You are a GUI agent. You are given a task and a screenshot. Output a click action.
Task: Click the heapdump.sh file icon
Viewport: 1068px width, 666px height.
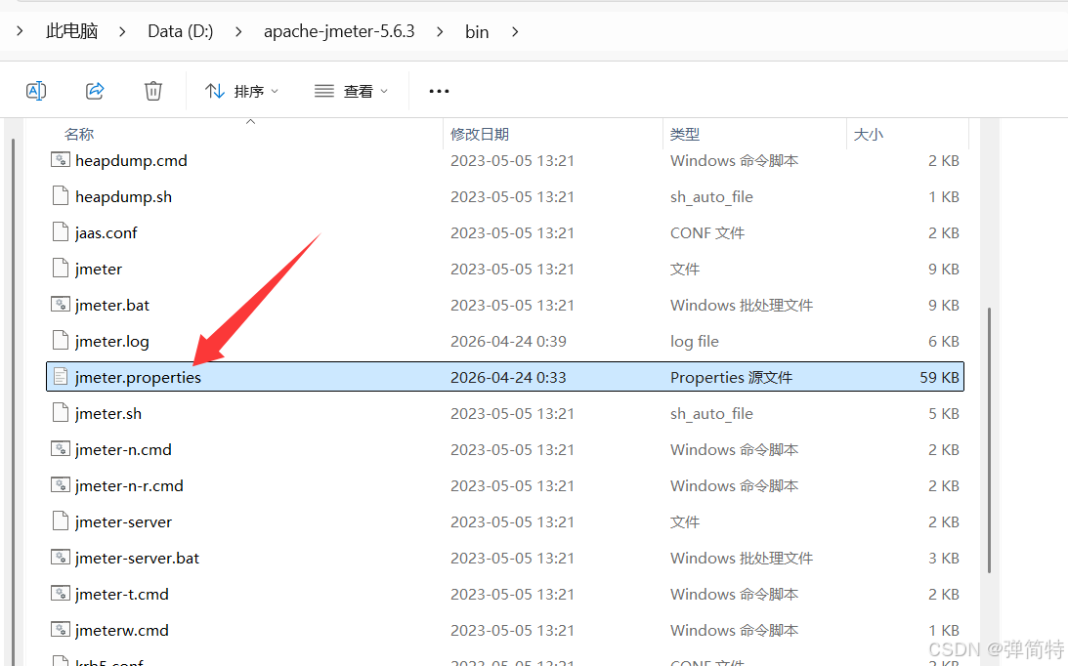61,196
